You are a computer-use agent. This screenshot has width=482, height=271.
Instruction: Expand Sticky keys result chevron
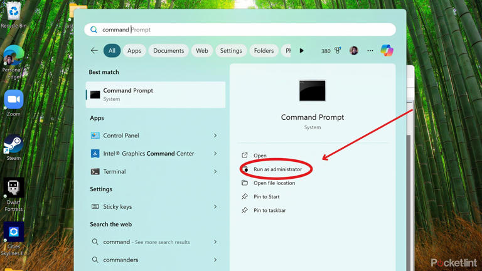[215, 206]
